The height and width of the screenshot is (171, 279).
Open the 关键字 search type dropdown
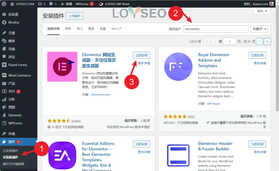[259, 29]
